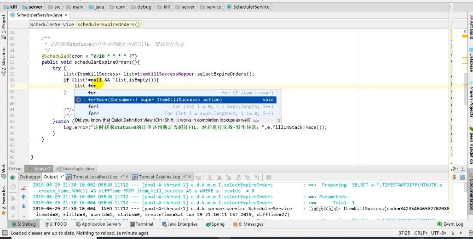Open the Database side panel
The width and height of the screenshot is (473, 239).
tap(471, 60)
